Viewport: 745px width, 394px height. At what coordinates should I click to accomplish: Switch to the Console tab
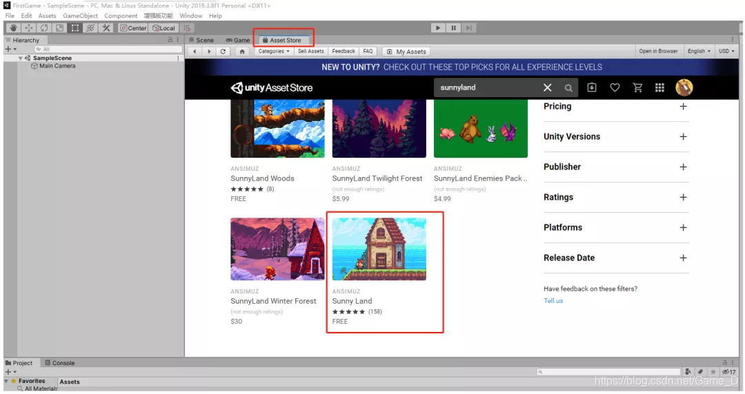[x=60, y=363]
